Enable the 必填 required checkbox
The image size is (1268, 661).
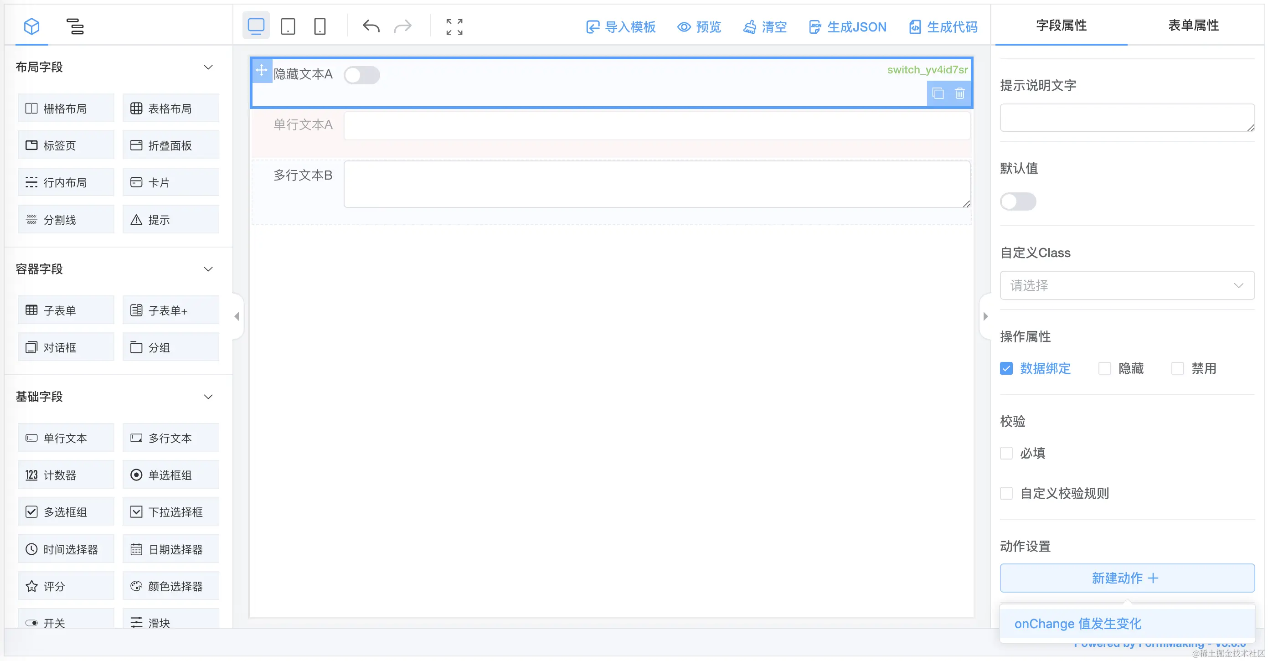(1006, 453)
